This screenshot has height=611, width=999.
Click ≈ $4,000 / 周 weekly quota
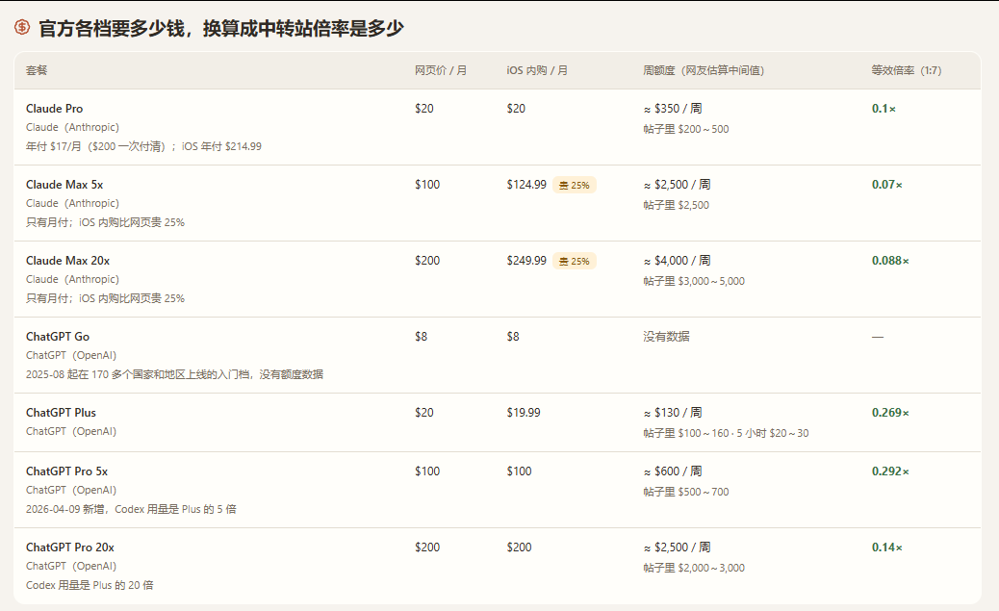pos(677,260)
